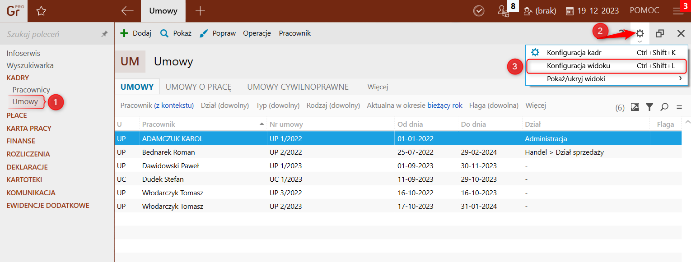Image resolution: width=691 pixels, height=262 pixels.
Task: Open the hamburger menu with badge 3
Action: coord(678,11)
